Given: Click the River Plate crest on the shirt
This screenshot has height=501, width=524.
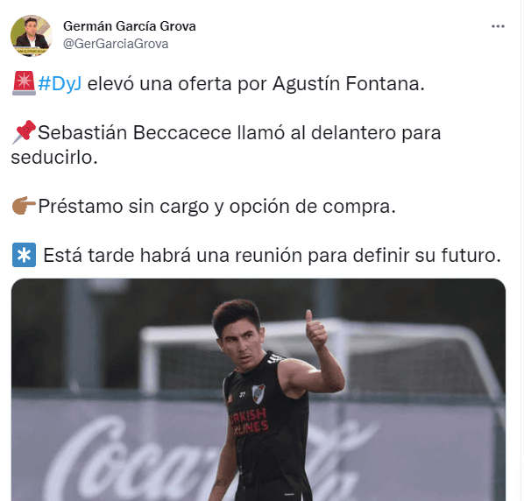Looking at the screenshot, I should pos(258,393).
